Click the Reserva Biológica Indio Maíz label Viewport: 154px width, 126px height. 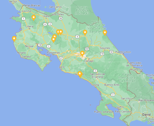82,10
